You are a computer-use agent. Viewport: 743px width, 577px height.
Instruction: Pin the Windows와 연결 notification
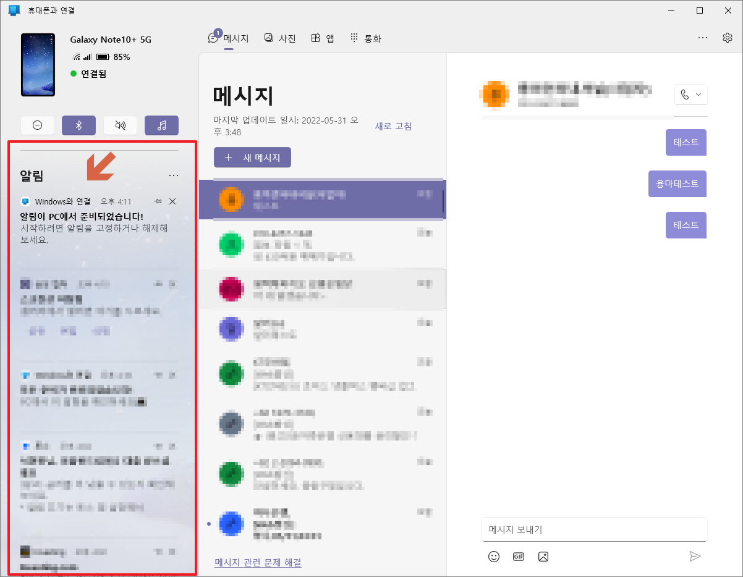point(158,201)
